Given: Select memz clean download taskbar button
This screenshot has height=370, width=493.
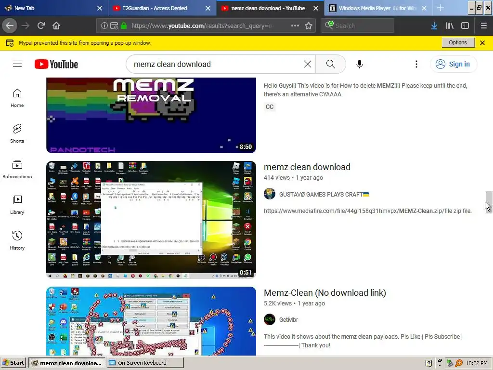Looking at the screenshot, I should pos(67,363).
